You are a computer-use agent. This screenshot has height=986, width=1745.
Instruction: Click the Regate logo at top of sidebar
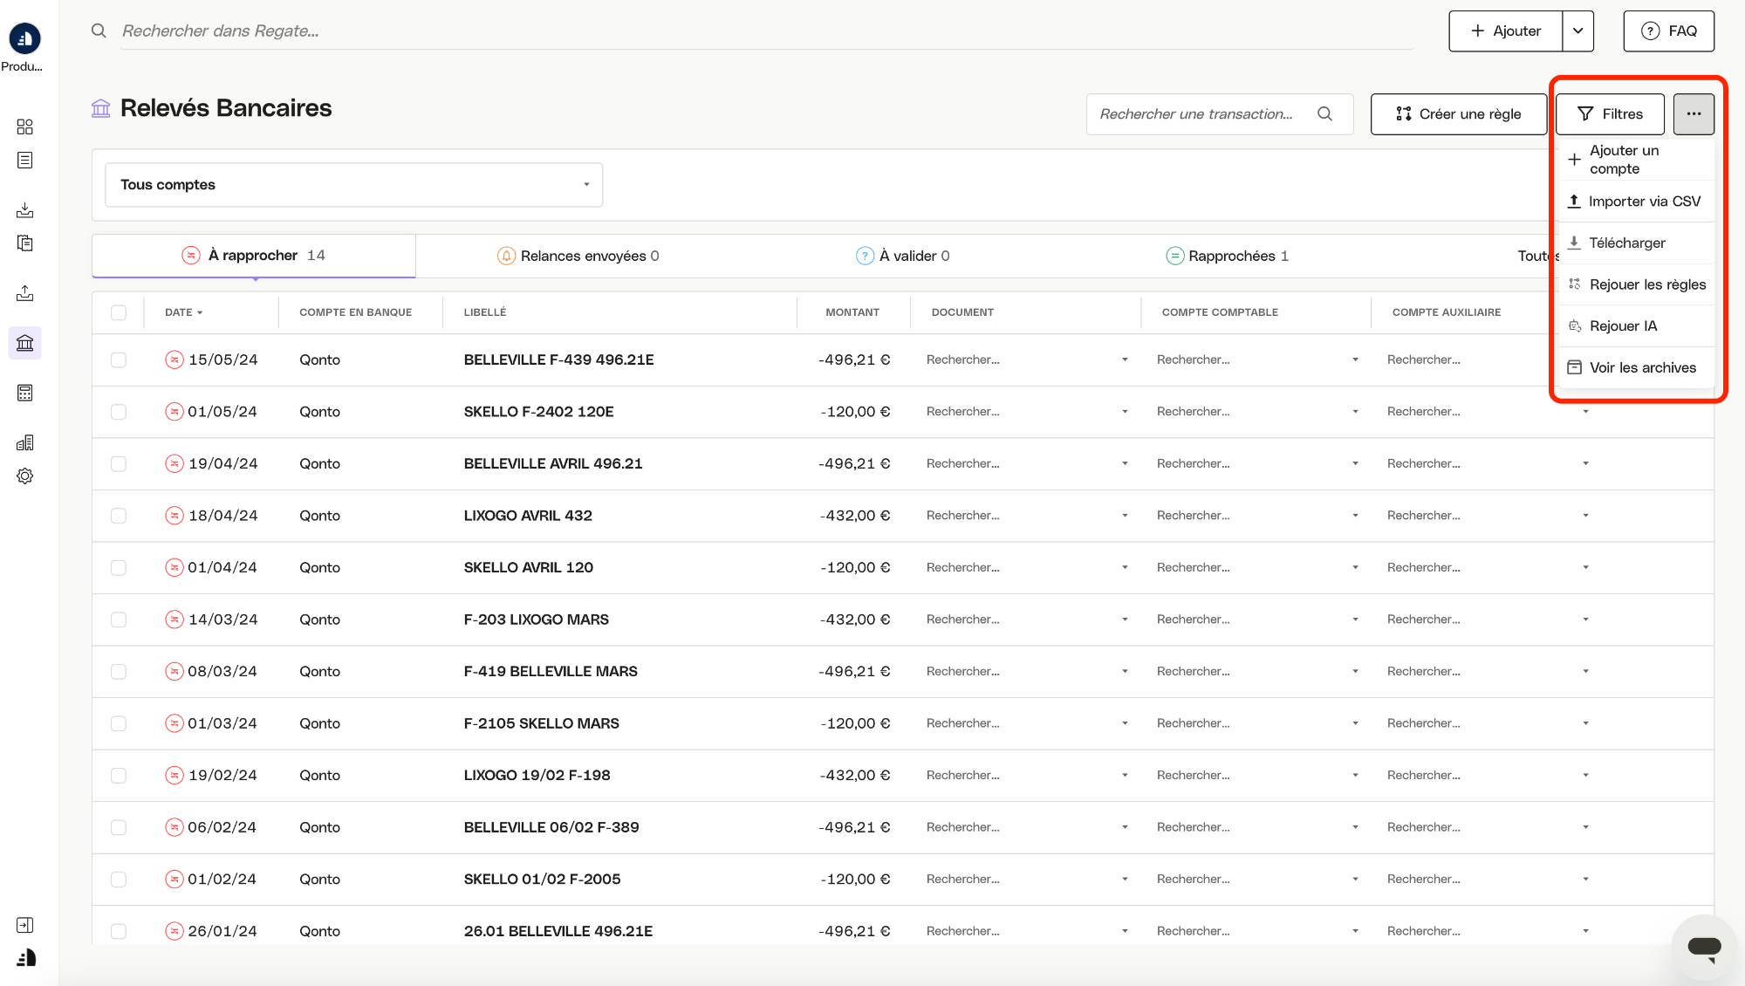tap(24, 38)
